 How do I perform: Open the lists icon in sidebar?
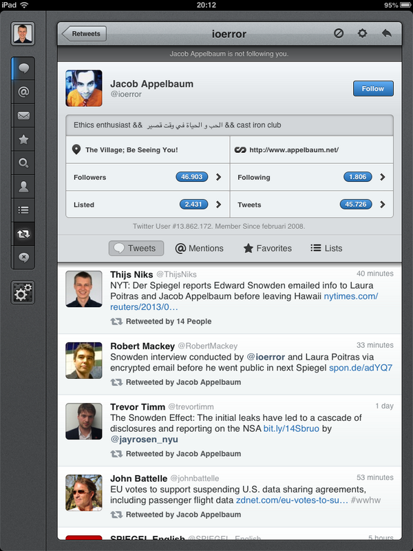pyautogui.click(x=23, y=210)
